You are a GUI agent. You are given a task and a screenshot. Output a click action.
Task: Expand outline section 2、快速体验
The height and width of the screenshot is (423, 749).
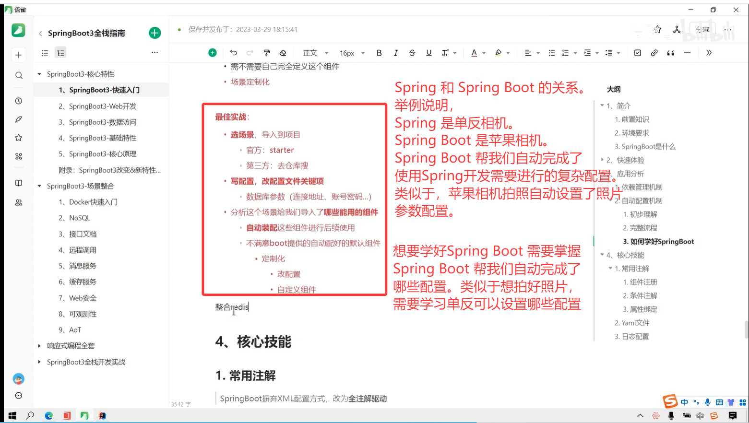[602, 160]
